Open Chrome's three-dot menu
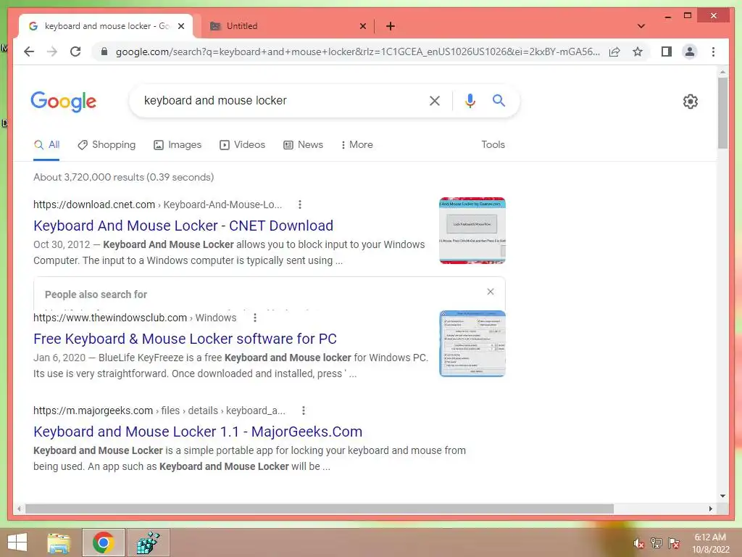 713,51
